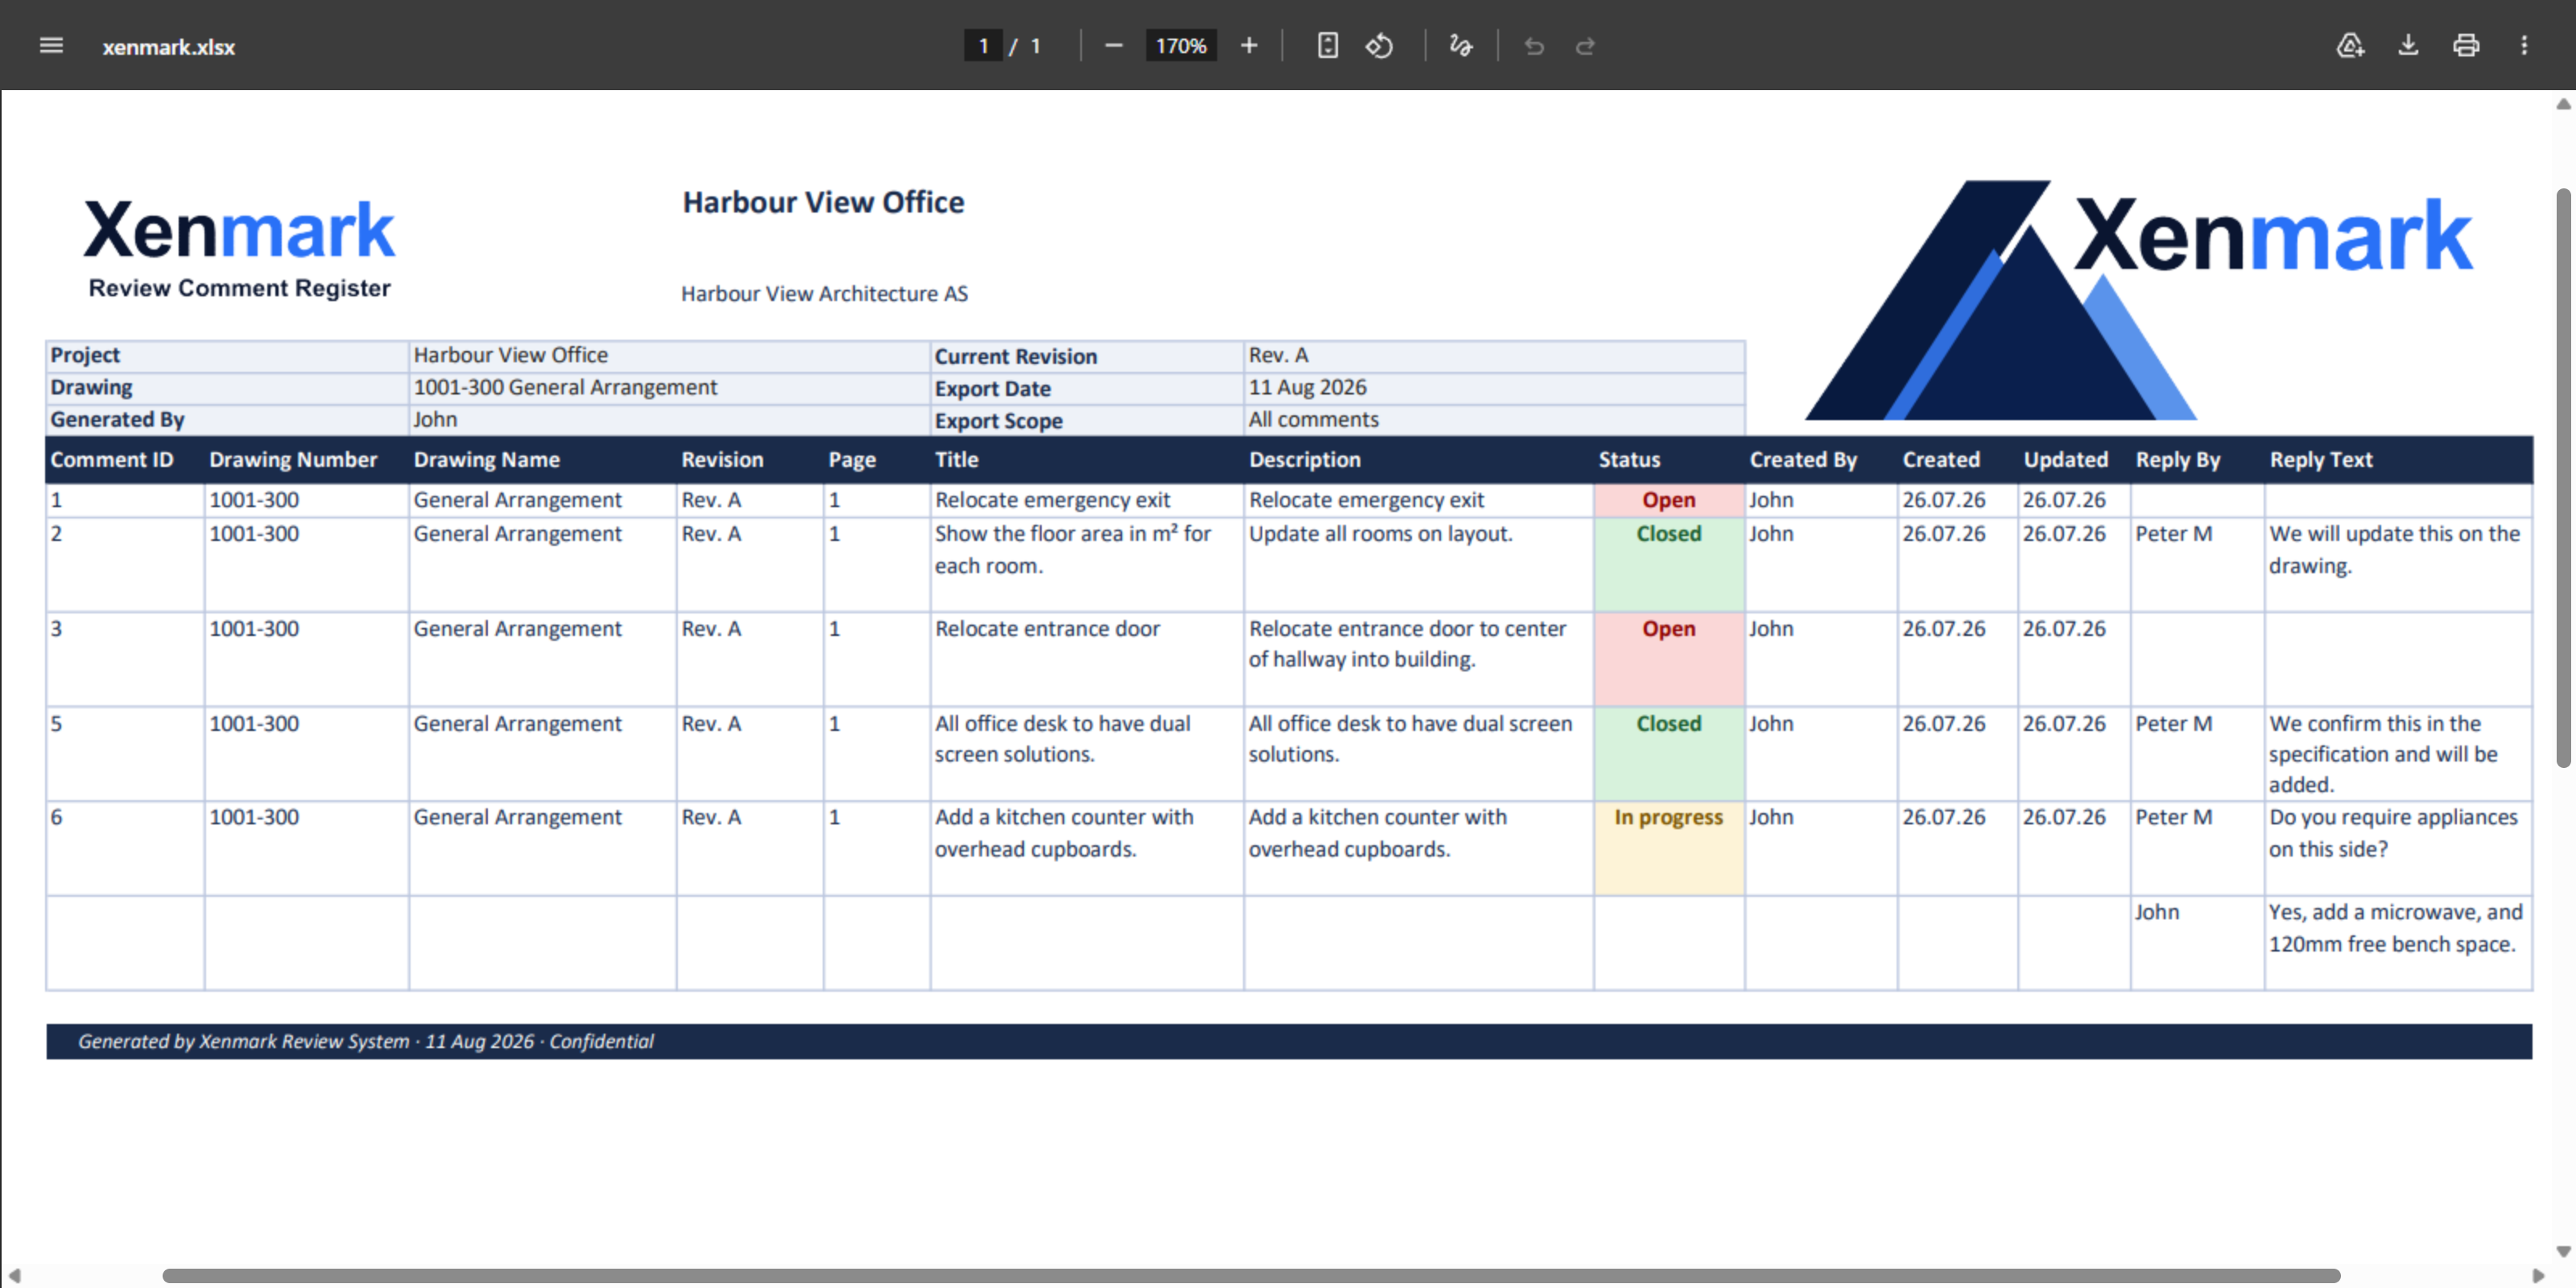Click the Open status of comment 3
This screenshot has width=2576, height=1288.
(1669, 659)
